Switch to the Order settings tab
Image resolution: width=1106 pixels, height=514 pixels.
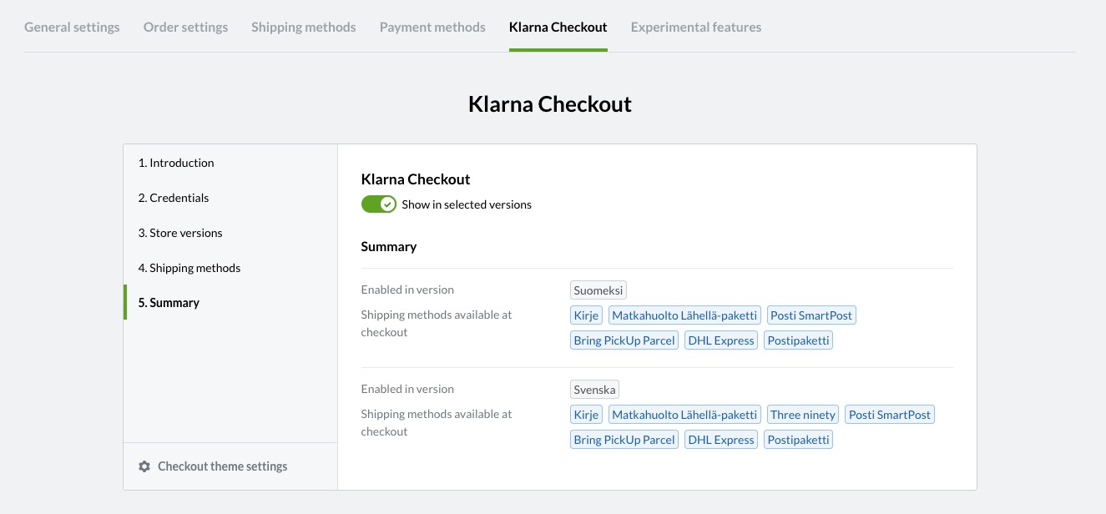[185, 27]
